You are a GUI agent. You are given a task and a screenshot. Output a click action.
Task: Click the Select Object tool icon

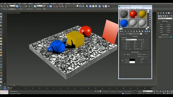tap(17, 6)
